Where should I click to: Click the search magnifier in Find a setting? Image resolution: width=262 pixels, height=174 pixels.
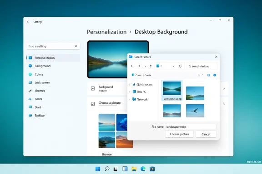pos(76,46)
